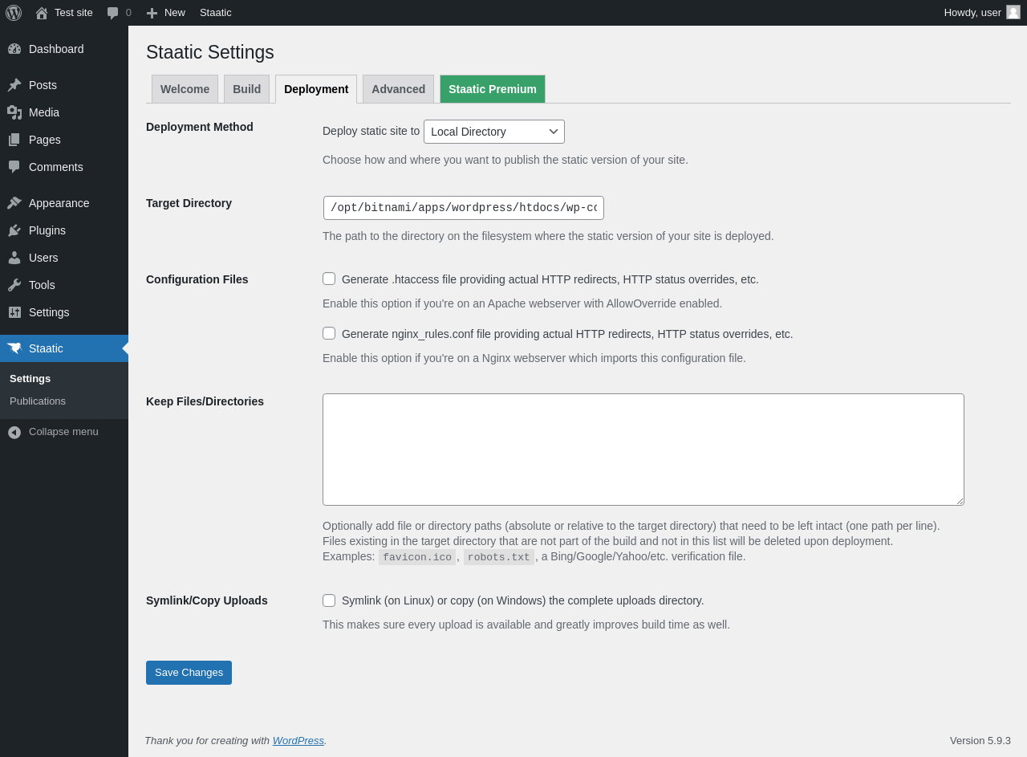Click the Posts pin icon
1027x757 pixels.
click(x=14, y=85)
